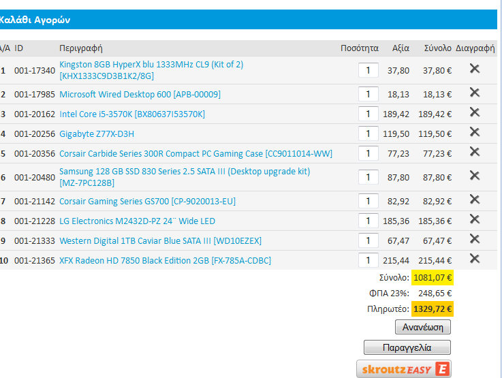
Task: Delete Microsoft Wired Desktop 600 from cart
Action: point(475,93)
